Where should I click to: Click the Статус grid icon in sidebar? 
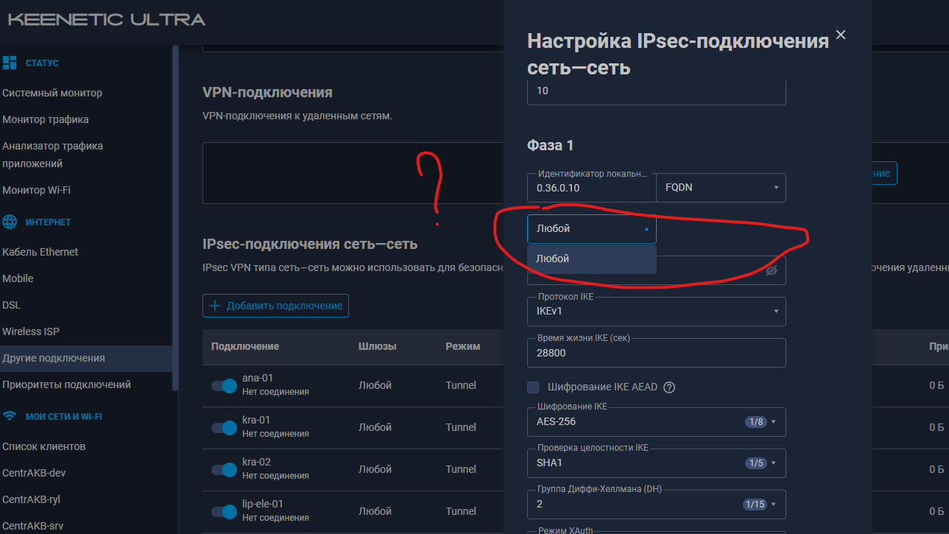click(10, 63)
